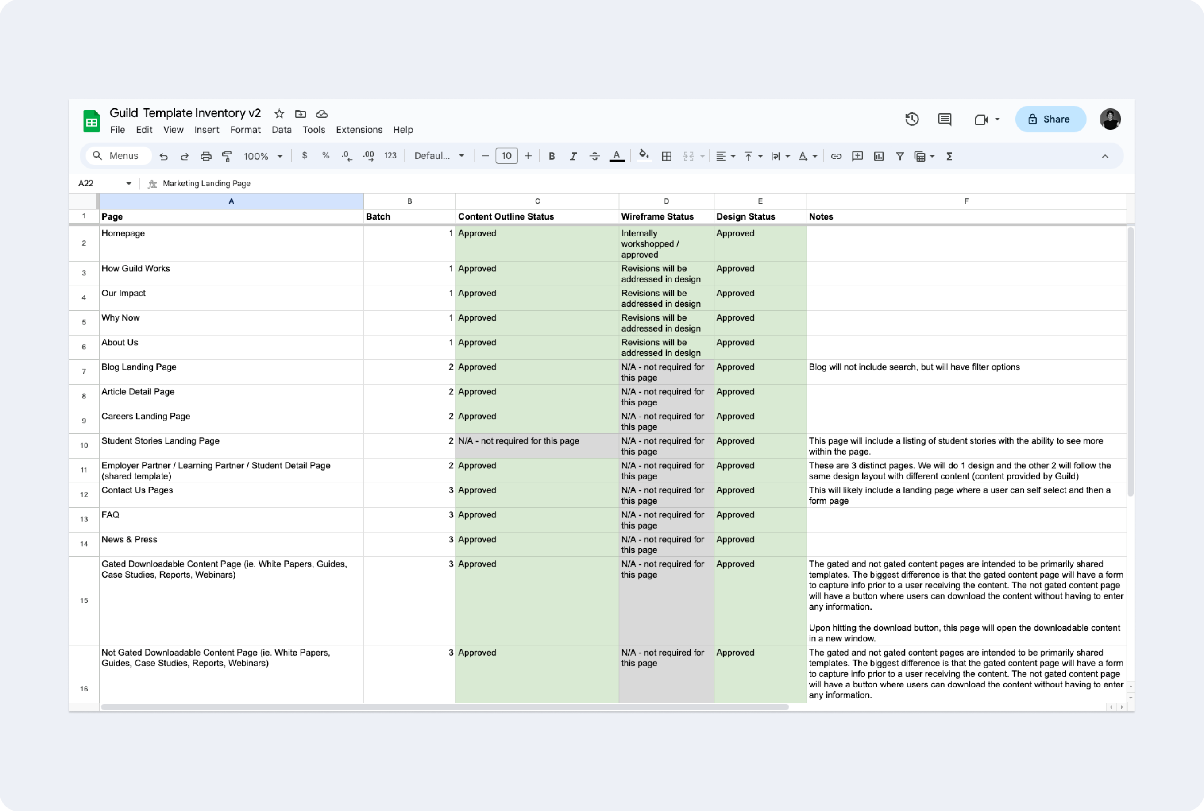This screenshot has height=811, width=1204.
Task: Open the Insert menu
Action: pos(206,130)
